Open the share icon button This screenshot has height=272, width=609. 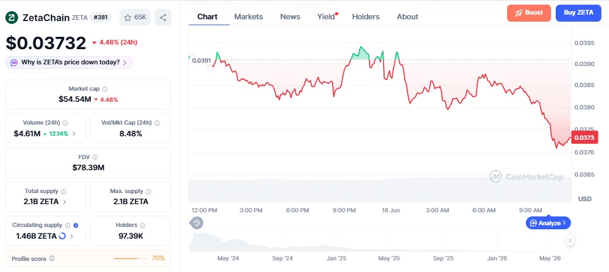tap(163, 18)
